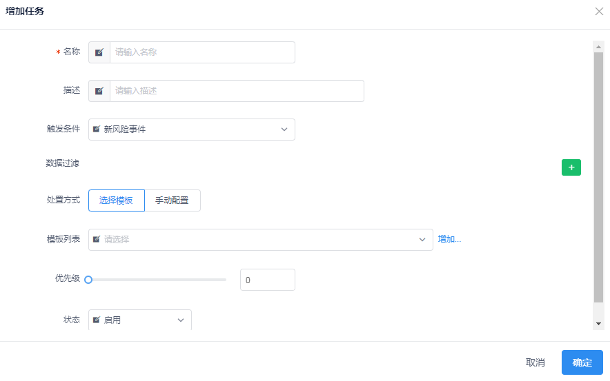The height and width of the screenshot is (381, 610).
Task: Click the 增加... link next to template list
Action: coord(449,240)
